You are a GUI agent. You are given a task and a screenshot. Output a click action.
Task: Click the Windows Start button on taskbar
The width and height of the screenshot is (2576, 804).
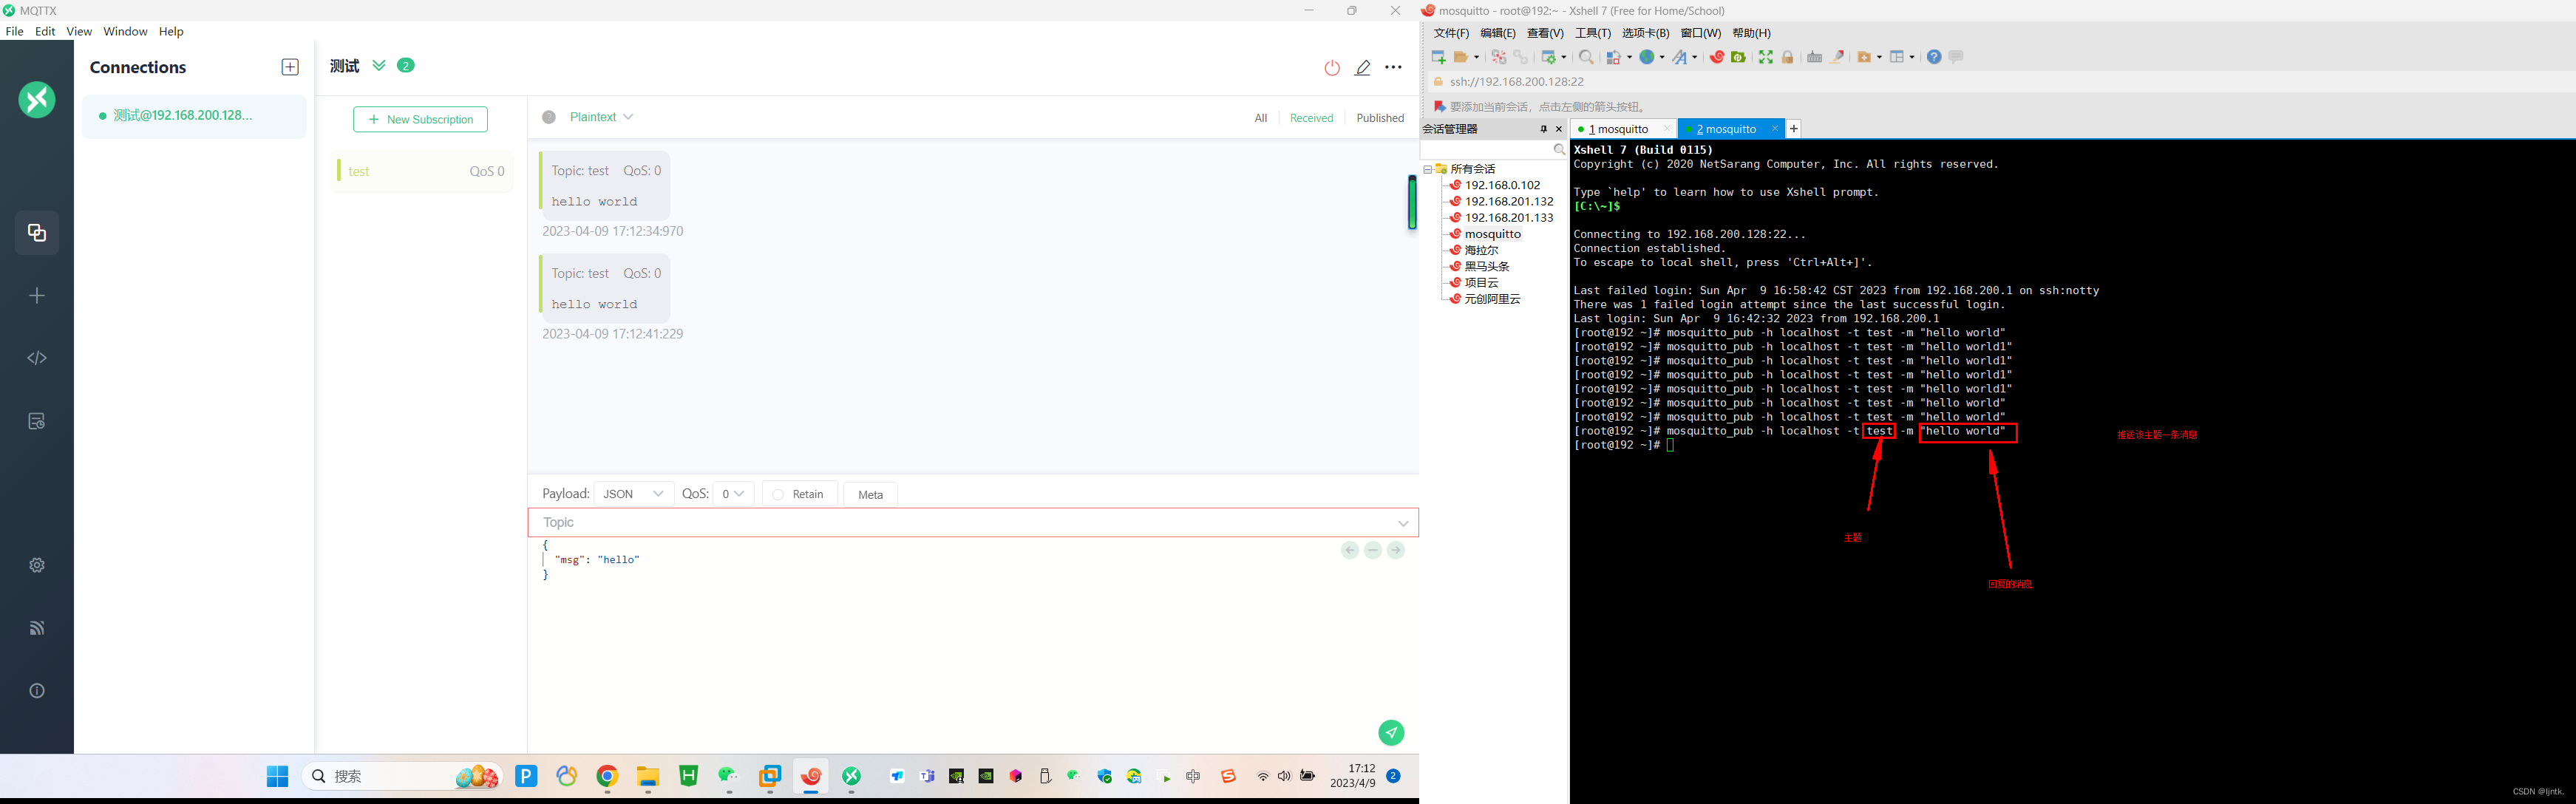[277, 776]
